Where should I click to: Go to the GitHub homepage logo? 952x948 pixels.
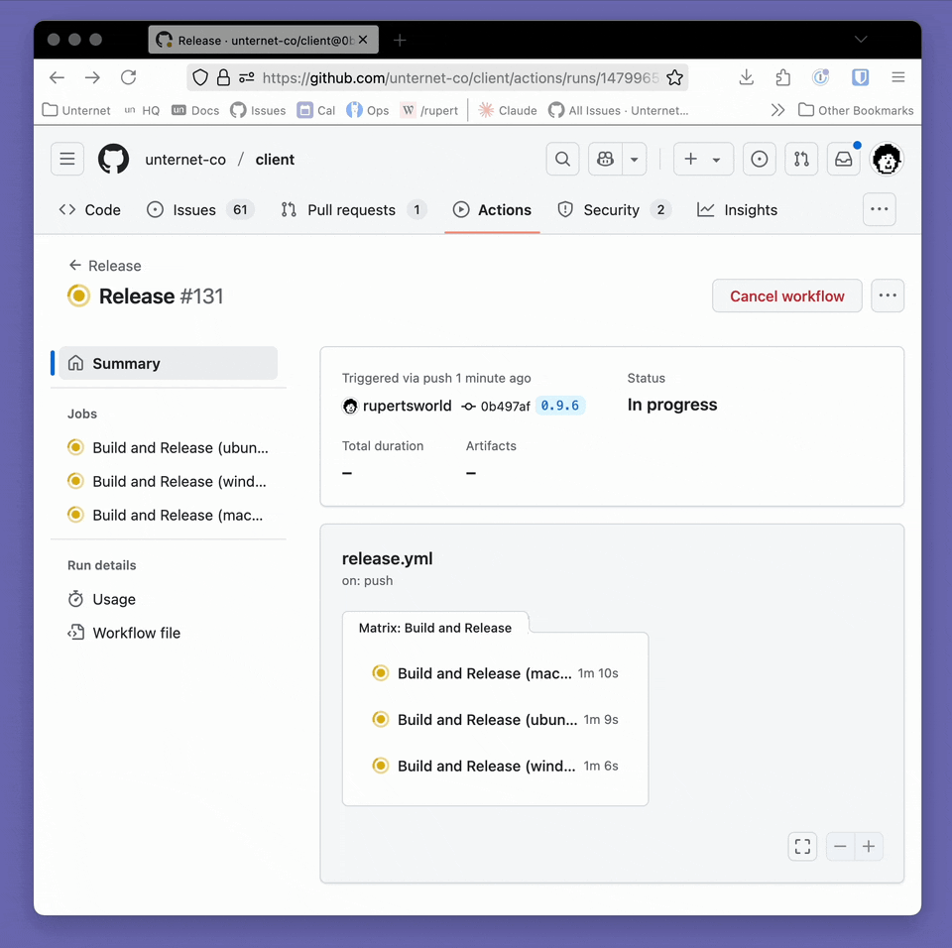point(113,159)
